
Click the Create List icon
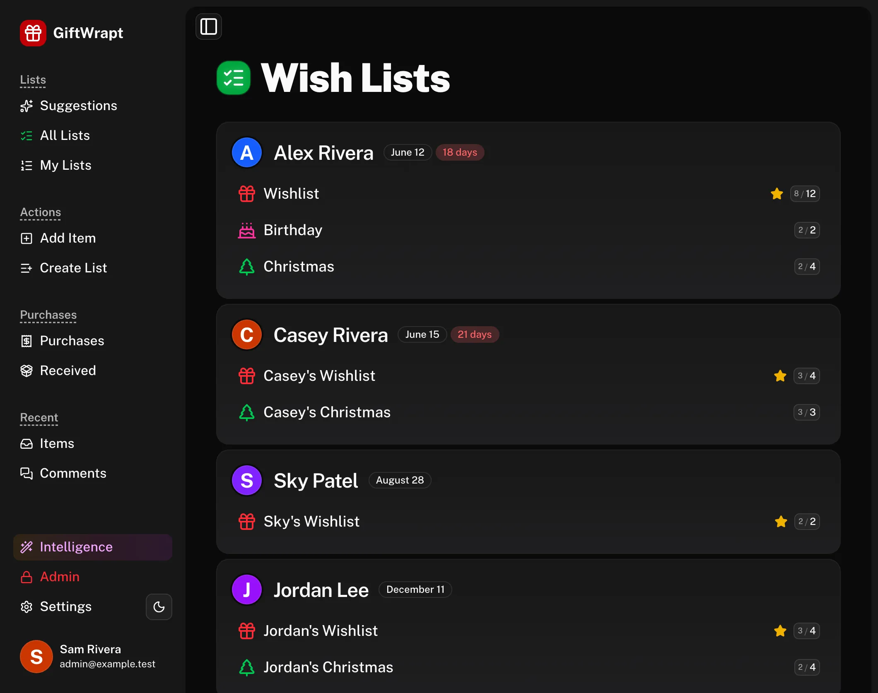pos(27,268)
